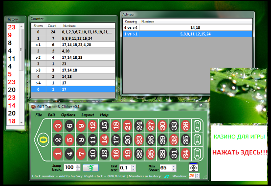271x186 pixels.
Task: Click black number 24 on the table
Action: 139,126
